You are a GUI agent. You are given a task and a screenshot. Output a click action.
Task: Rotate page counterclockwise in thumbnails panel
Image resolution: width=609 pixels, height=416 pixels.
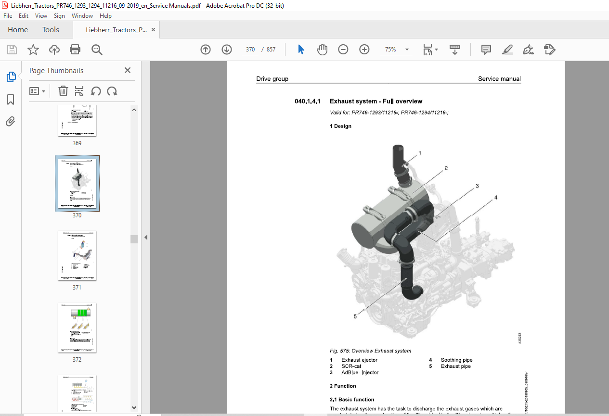tap(96, 91)
